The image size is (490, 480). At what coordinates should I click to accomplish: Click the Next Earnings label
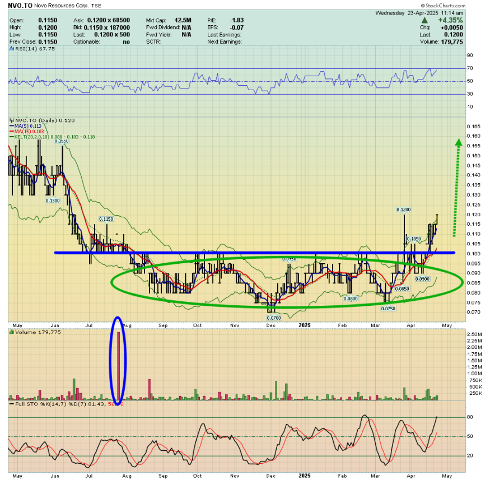225,42
